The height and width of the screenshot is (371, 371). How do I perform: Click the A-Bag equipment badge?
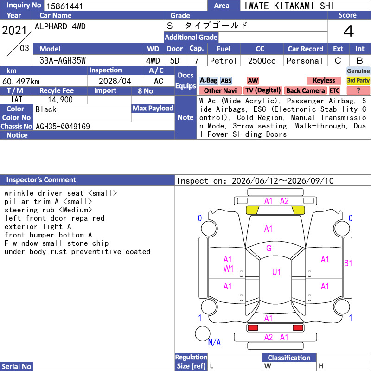pos(208,81)
